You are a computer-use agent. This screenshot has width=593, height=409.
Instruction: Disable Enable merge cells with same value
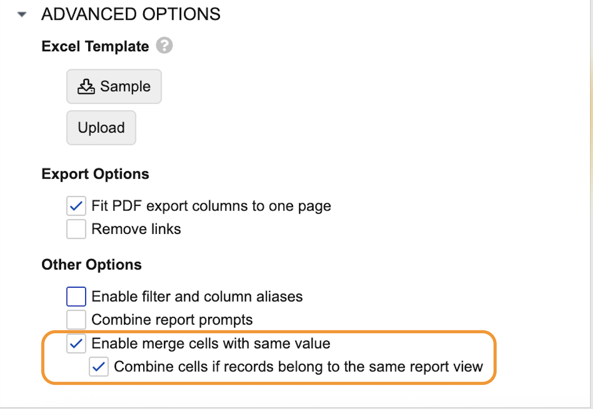76,344
